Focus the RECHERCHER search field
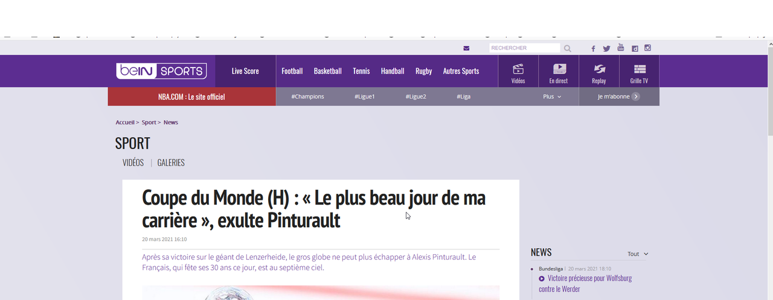The width and height of the screenshot is (773, 300). point(525,48)
